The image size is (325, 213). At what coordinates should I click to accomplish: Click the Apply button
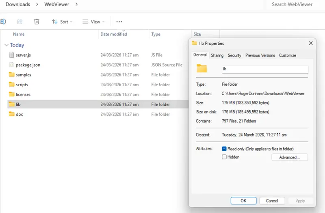[x=300, y=200]
